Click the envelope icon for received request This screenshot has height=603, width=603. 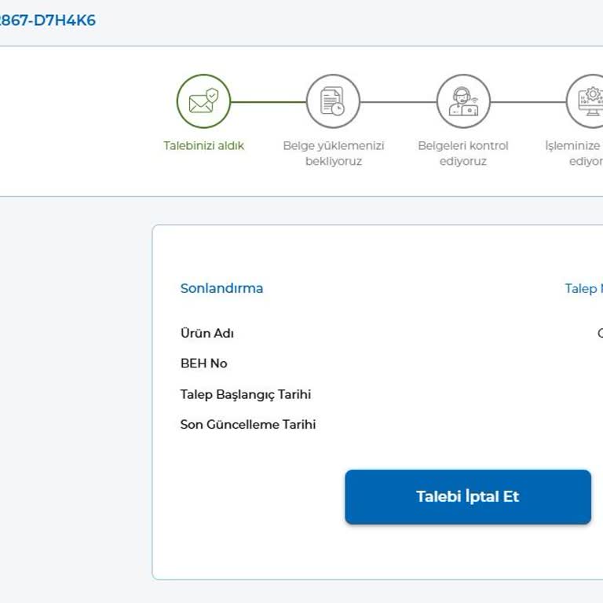tap(203, 101)
